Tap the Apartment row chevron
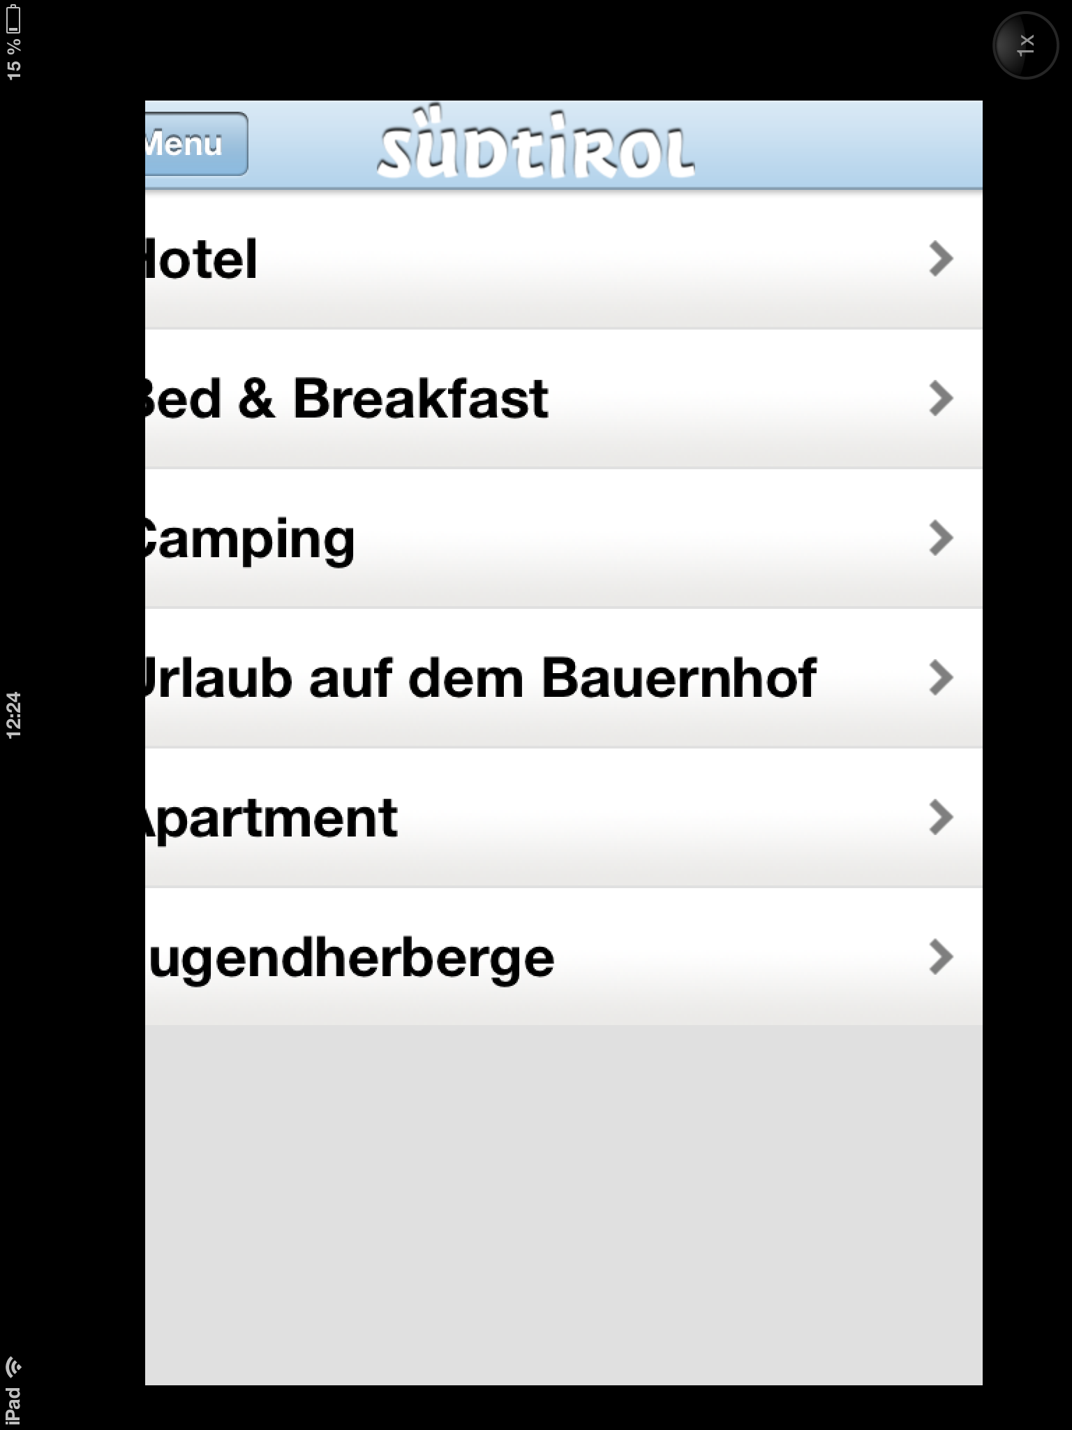This screenshot has height=1430, width=1072. [x=941, y=818]
